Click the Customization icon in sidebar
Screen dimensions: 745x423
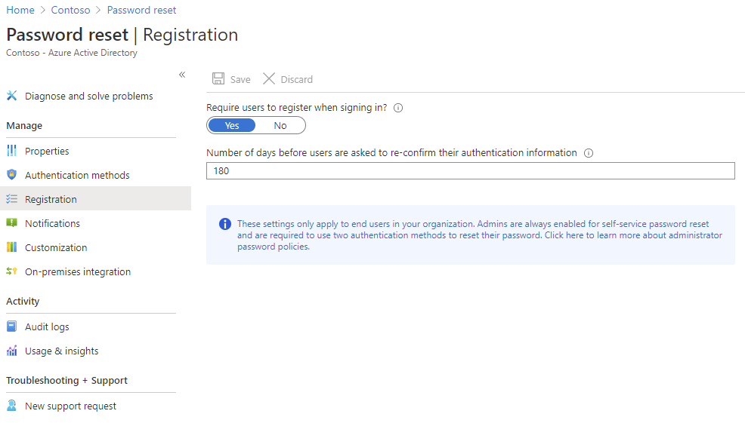(11, 247)
